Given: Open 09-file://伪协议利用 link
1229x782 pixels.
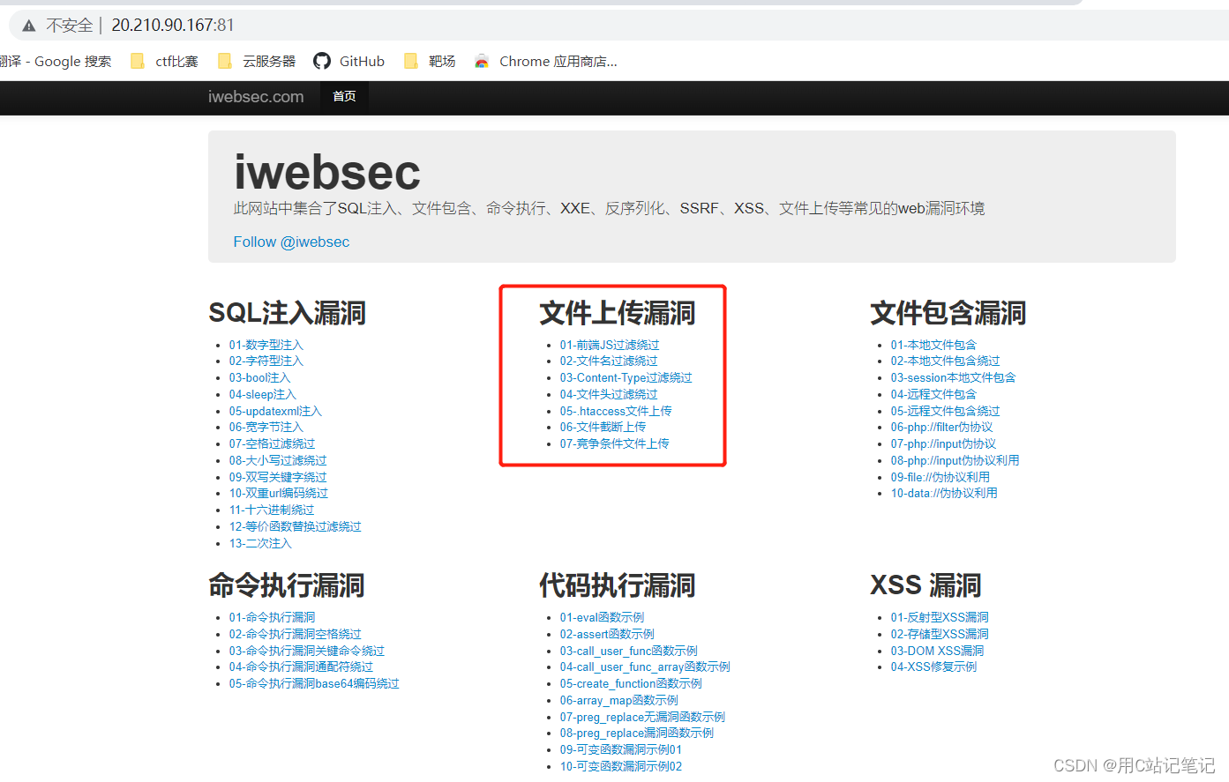Looking at the screenshot, I should point(940,477).
